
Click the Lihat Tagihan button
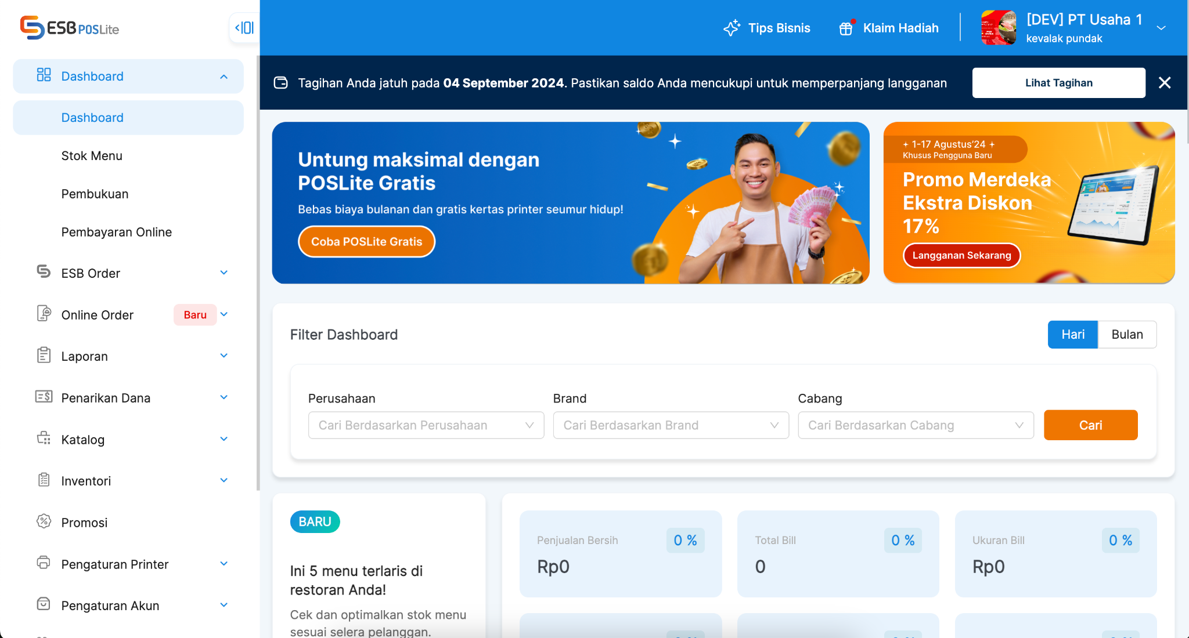pyautogui.click(x=1058, y=83)
